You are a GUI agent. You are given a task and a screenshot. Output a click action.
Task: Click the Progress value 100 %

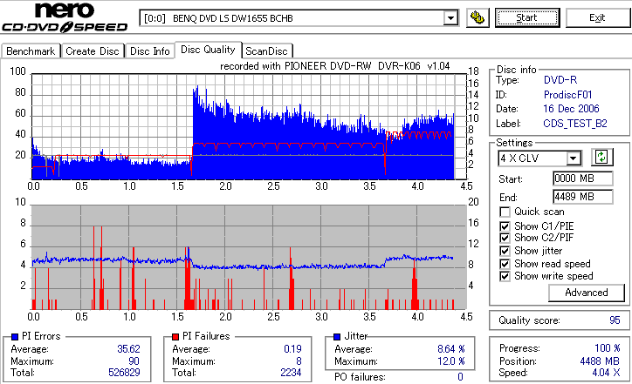click(x=608, y=347)
